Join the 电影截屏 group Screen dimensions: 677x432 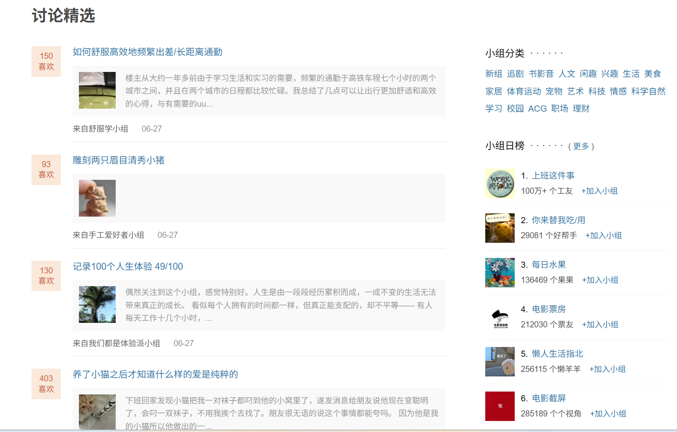pos(608,414)
